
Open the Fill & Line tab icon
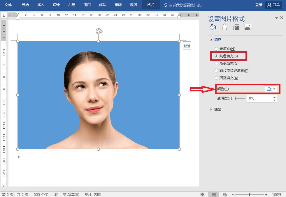pyautogui.click(x=213, y=27)
